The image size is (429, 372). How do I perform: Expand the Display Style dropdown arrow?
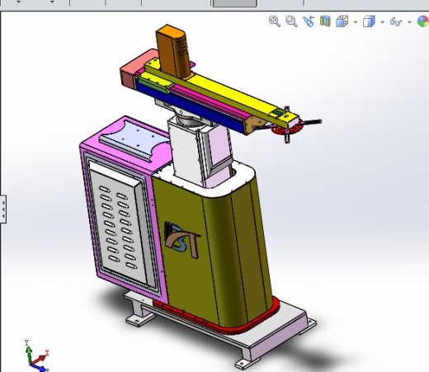[x=382, y=22]
